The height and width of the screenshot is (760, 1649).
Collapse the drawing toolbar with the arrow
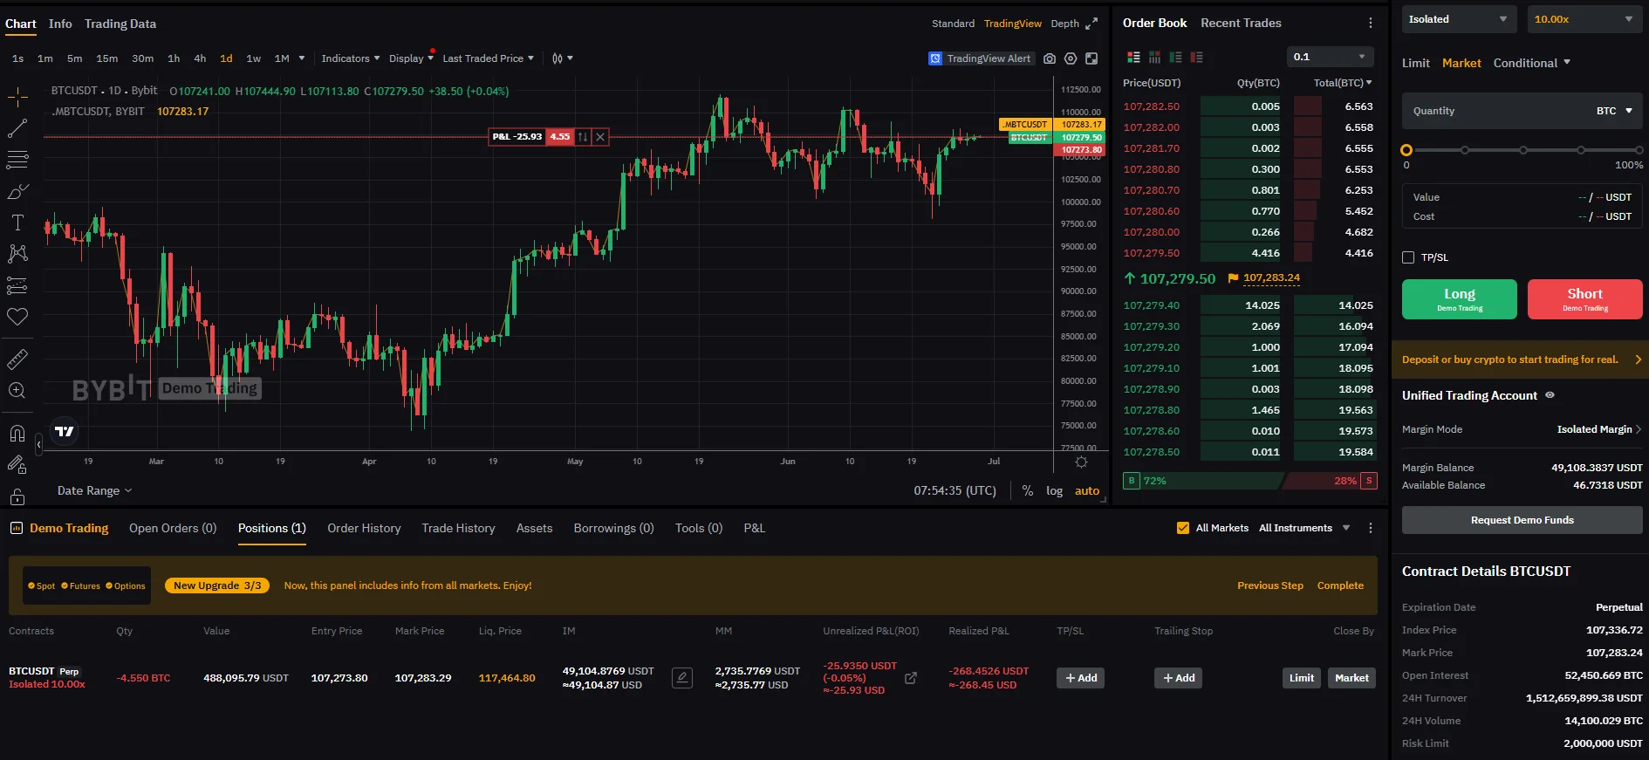[38, 445]
